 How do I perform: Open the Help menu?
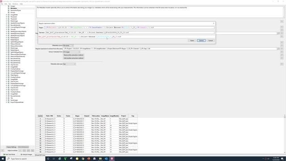click(x=21, y=4)
